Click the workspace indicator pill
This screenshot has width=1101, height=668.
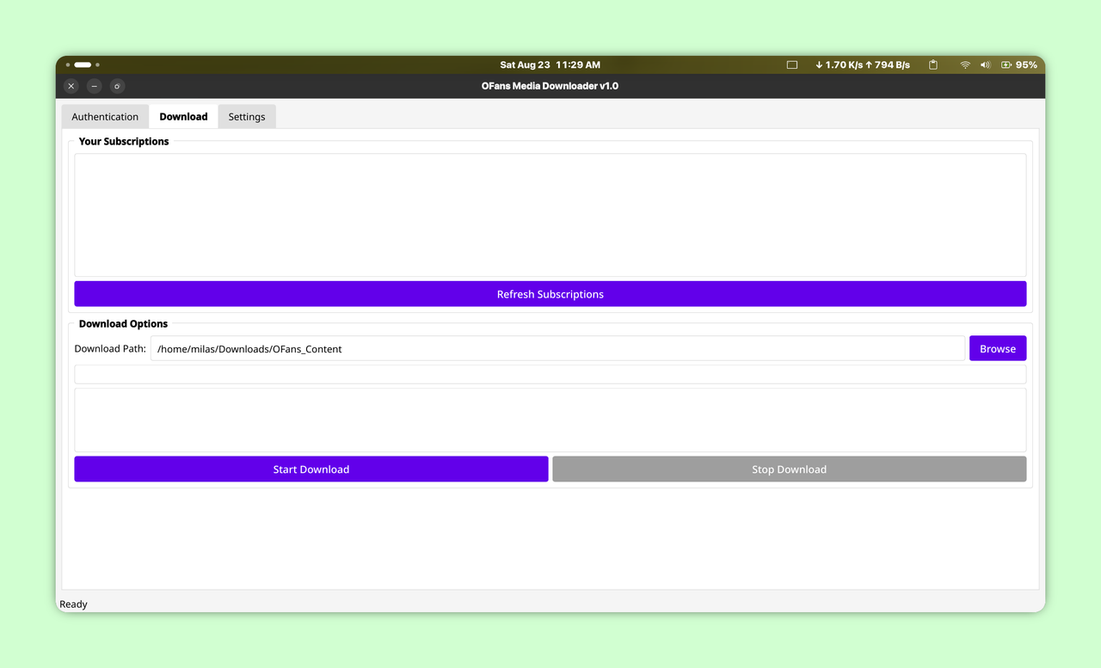[83, 65]
